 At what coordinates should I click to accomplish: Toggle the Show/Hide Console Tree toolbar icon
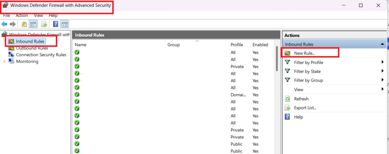pyautogui.click(x=33, y=24)
